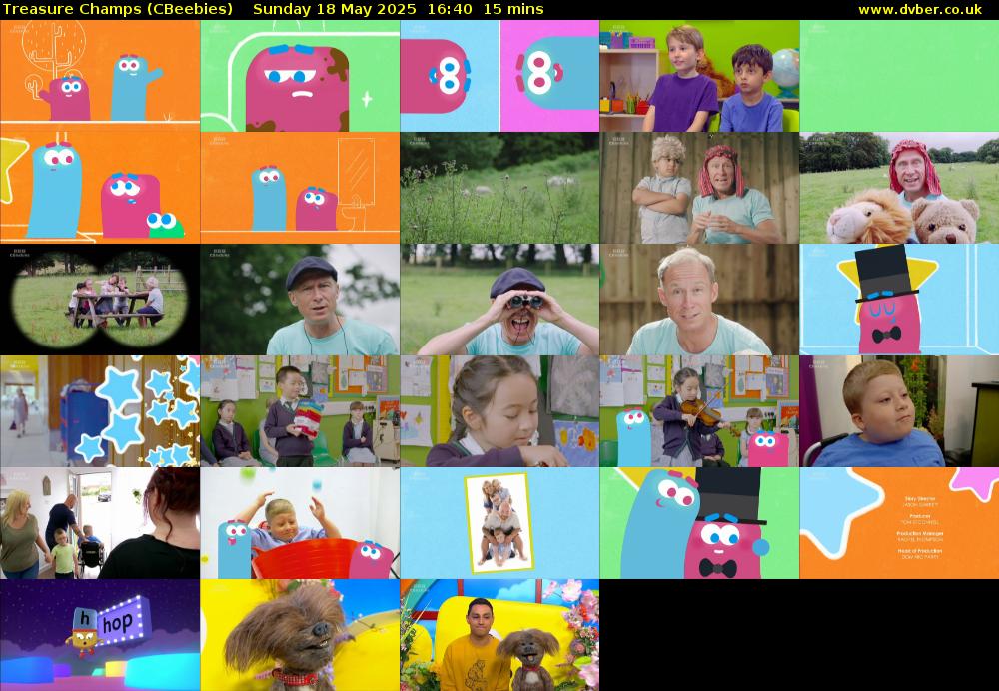Image resolution: width=999 pixels, height=691 pixels.
Task: Select thumbnail of man holding lion and teddy toys
Action: [x=899, y=188]
